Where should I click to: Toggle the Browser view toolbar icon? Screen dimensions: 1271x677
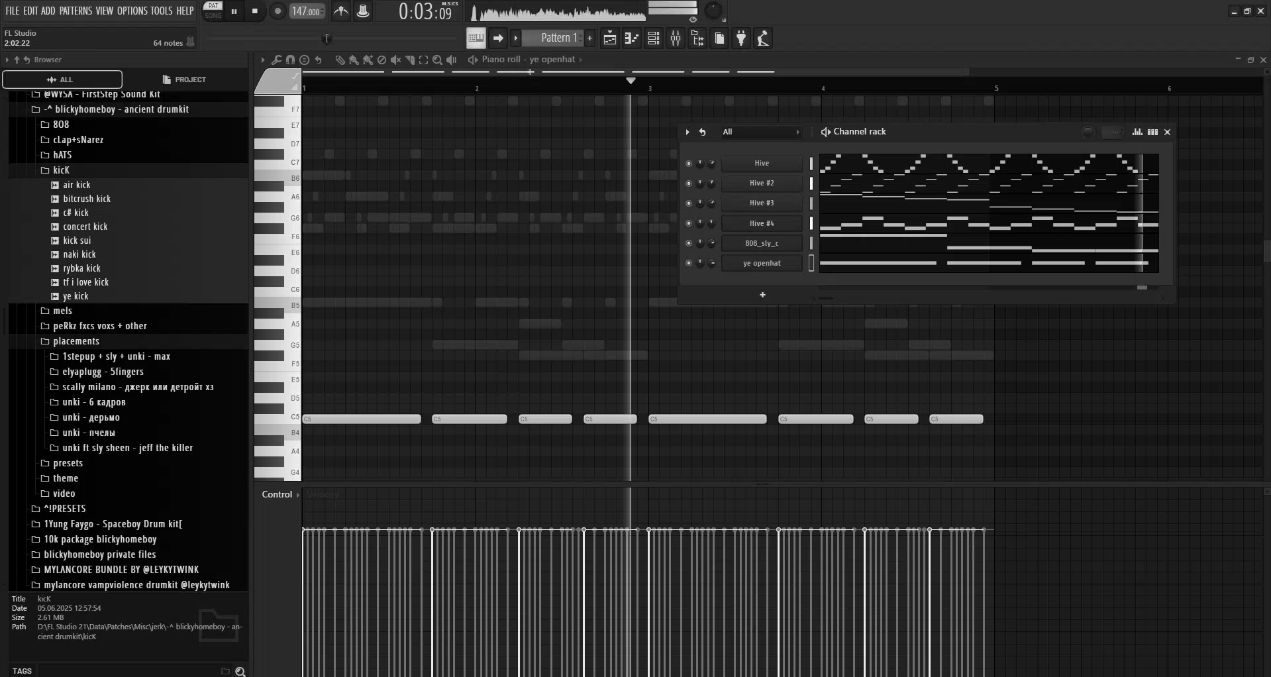[697, 38]
